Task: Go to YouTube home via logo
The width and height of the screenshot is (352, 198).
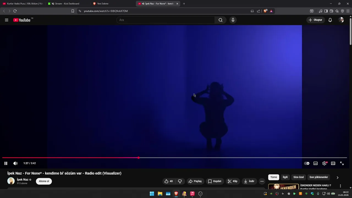Action: [22, 20]
